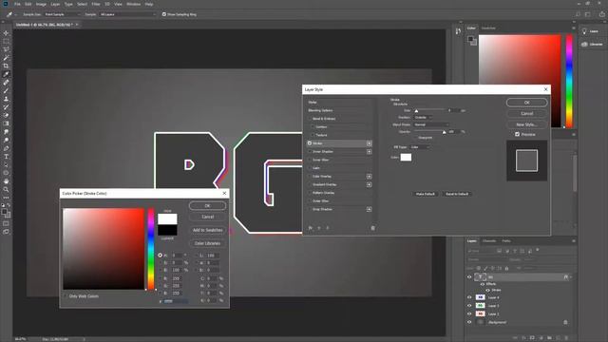Click trash icon in Layer Style effects list
Image resolution: width=608 pixels, height=342 pixels.
click(372, 228)
